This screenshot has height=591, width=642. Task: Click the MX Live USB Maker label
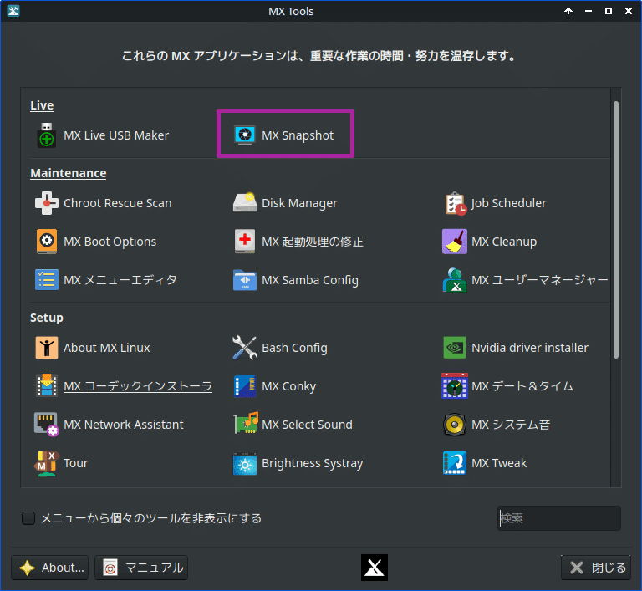(x=116, y=135)
